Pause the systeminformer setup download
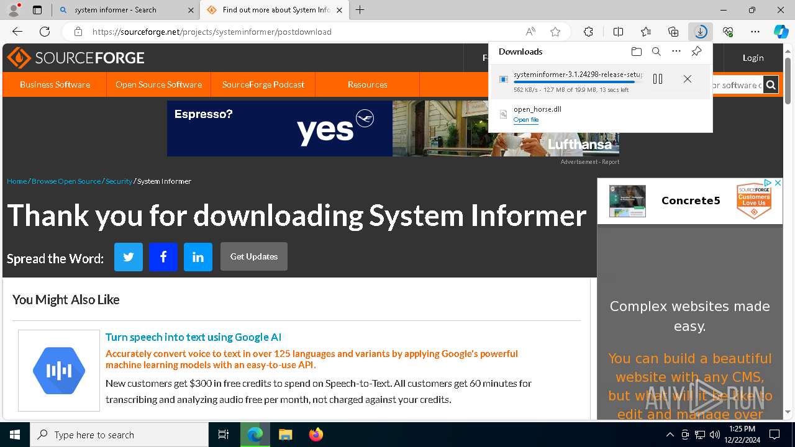This screenshot has height=447, width=795. (x=658, y=79)
